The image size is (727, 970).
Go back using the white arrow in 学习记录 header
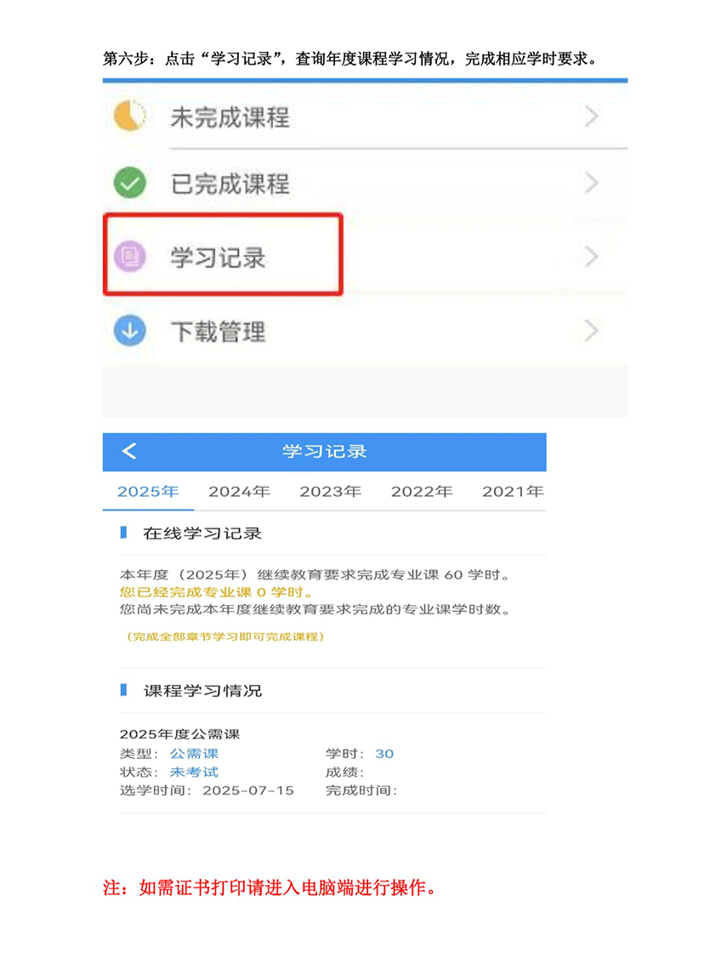[x=129, y=451]
